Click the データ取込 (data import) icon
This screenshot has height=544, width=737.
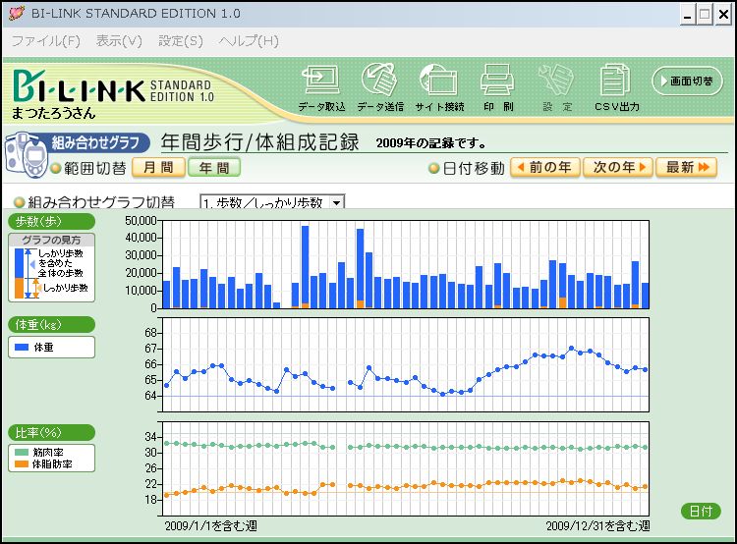click(321, 81)
